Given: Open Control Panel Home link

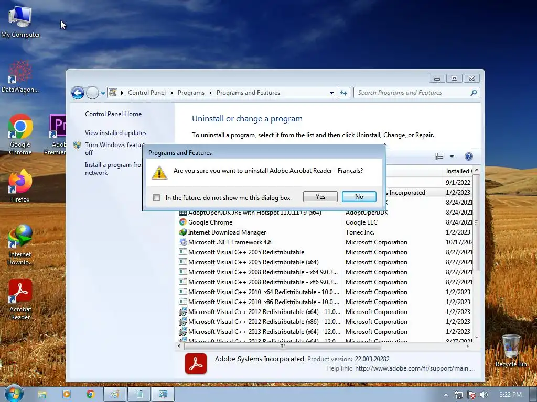Looking at the screenshot, I should coord(113,114).
